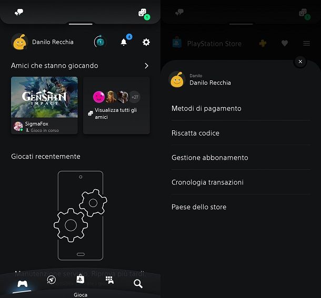Tap Danilo Recchia's avatar in the store menu
The image size is (321, 298).
pyautogui.click(x=177, y=79)
